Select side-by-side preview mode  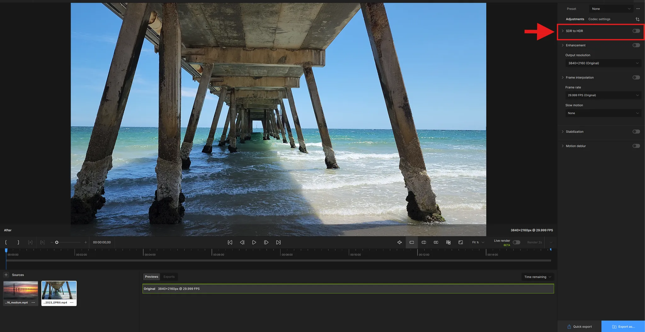(x=436, y=242)
